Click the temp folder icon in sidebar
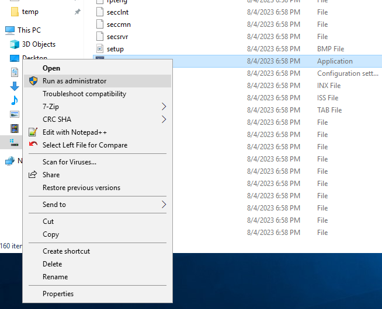 (x=15, y=12)
